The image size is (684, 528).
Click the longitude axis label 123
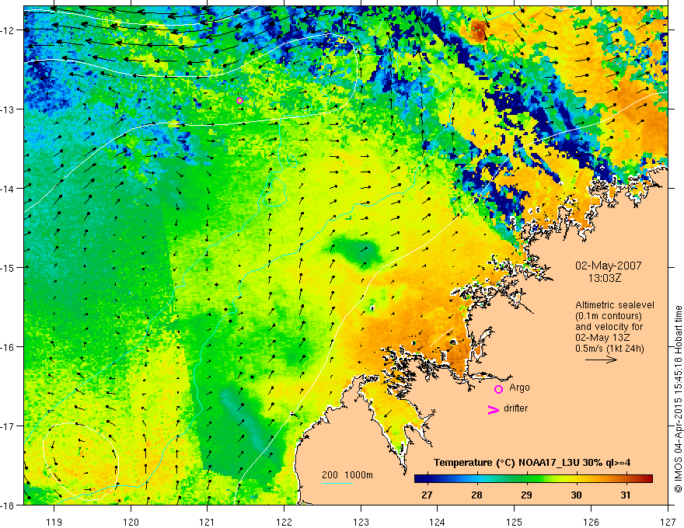[x=361, y=522]
